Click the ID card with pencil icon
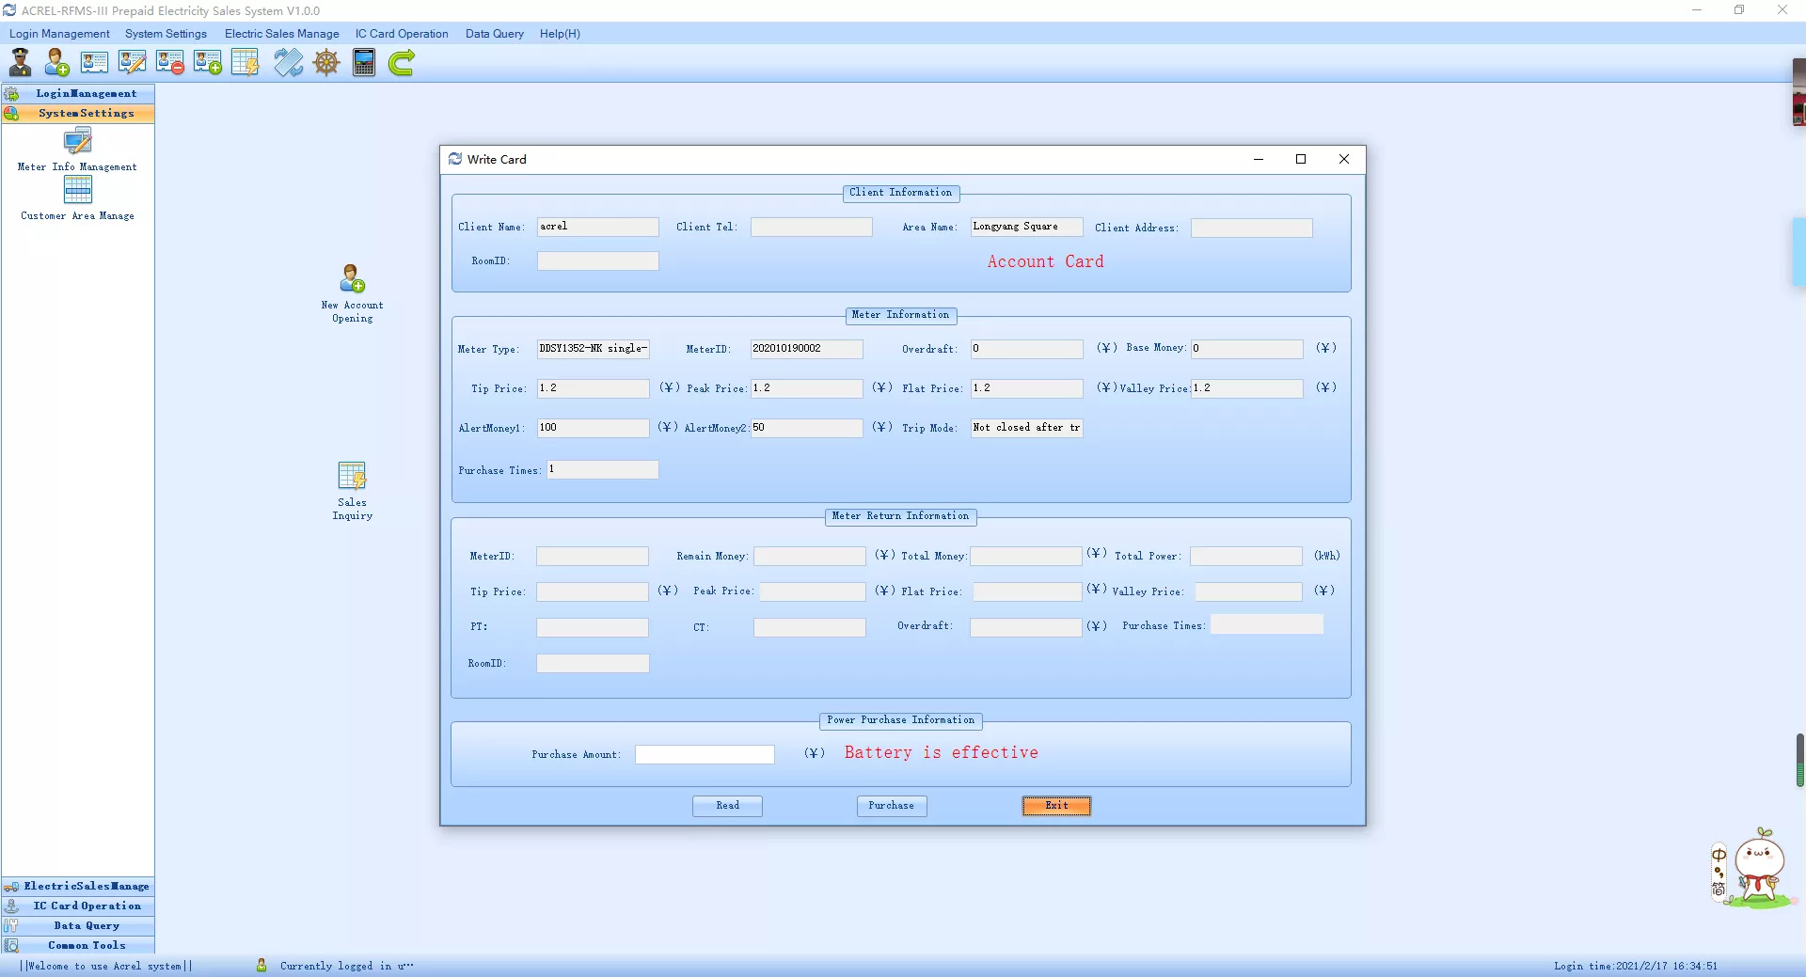The height and width of the screenshot is (977, 1806). pos(132,63)
